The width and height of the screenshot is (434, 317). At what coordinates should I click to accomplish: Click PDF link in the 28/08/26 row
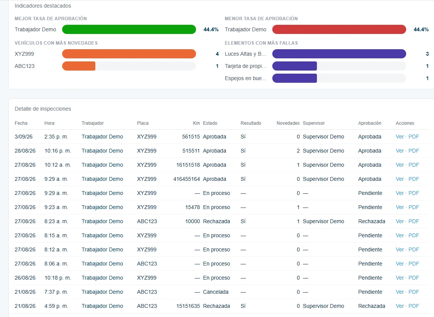413,151
